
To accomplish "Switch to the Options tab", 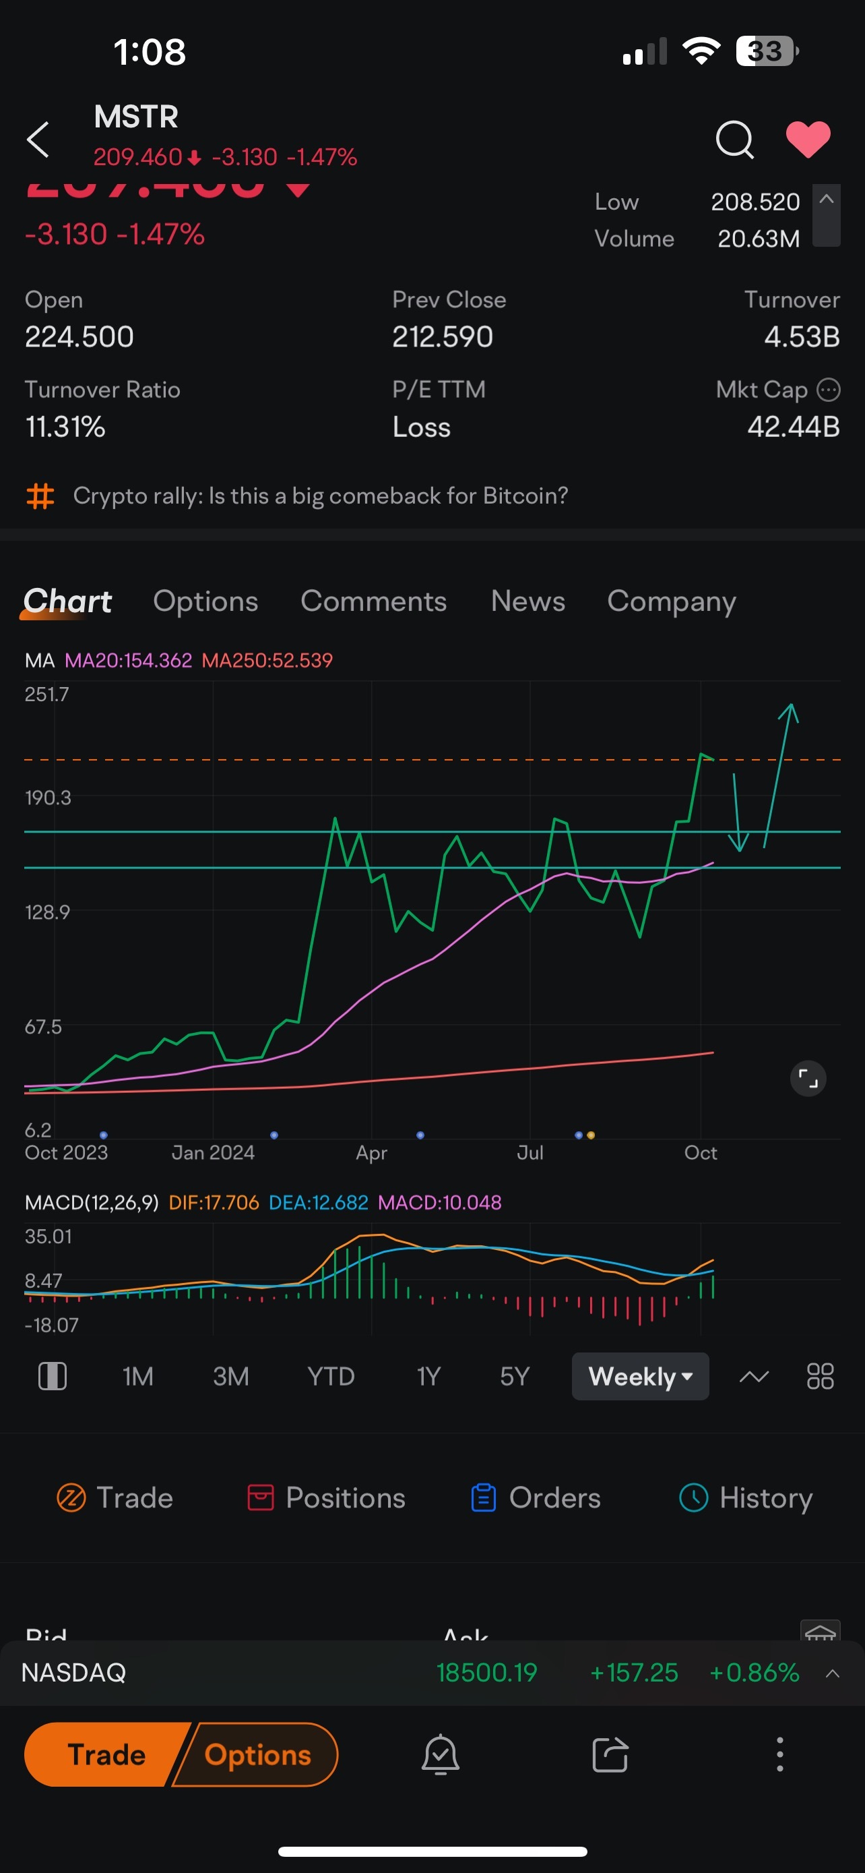I will (205, 602).
